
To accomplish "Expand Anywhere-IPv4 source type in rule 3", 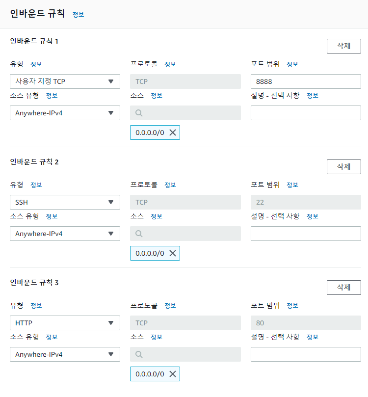I will point(65,354).
